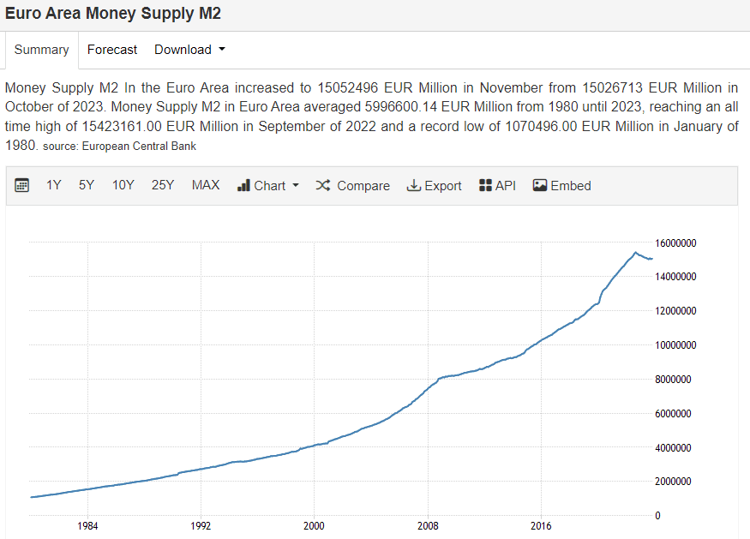Expand the Chart type dropdown
750x539 pixels.
[268, 186]
